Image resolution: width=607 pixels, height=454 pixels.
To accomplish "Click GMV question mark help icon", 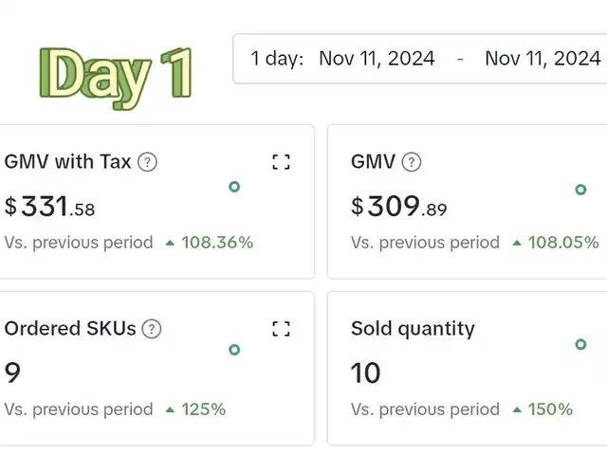I will tap(411, 162).
